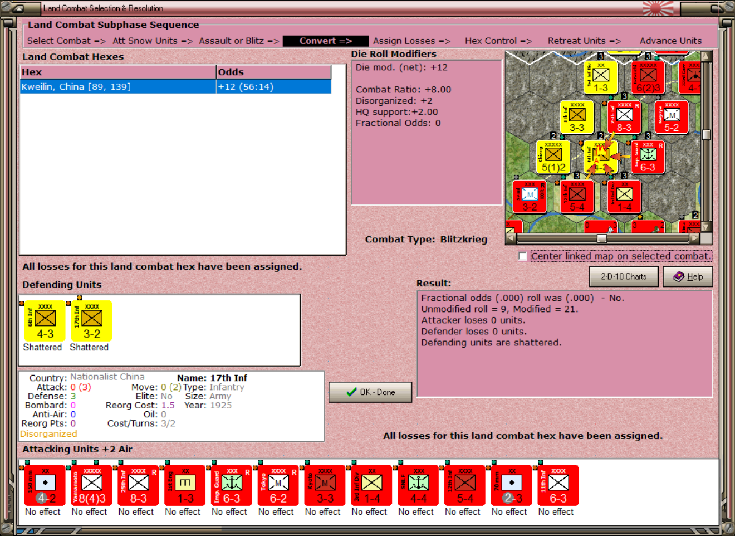Click map scroll right arrow
The image size is (735, 536).
(694, 238)
